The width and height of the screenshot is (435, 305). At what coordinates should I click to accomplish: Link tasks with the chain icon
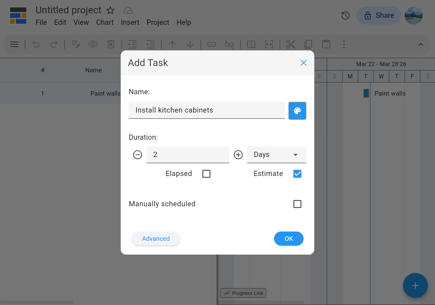coord(212,44)
